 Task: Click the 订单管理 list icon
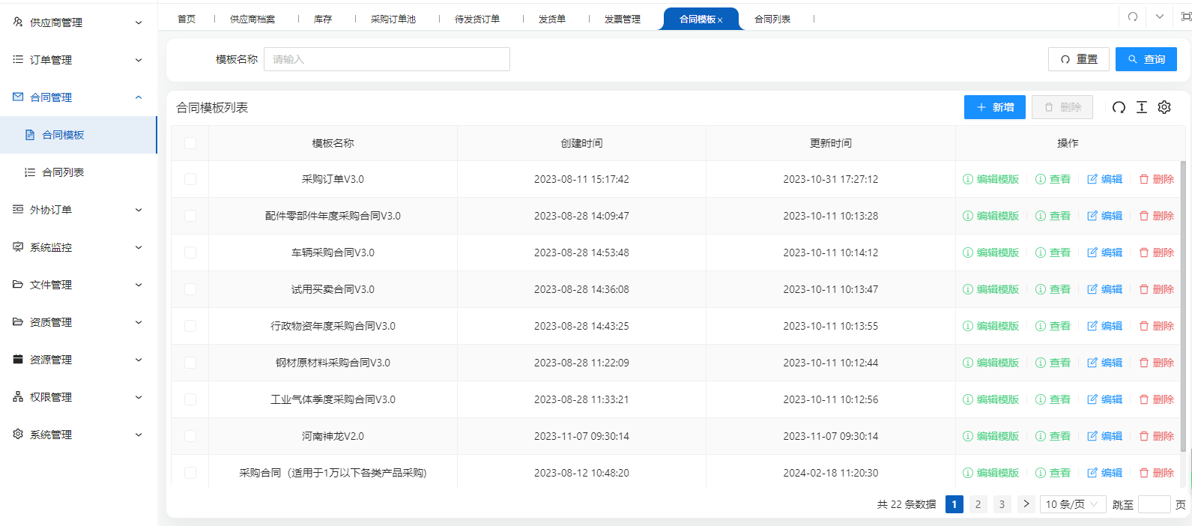(x=18, y=59)
